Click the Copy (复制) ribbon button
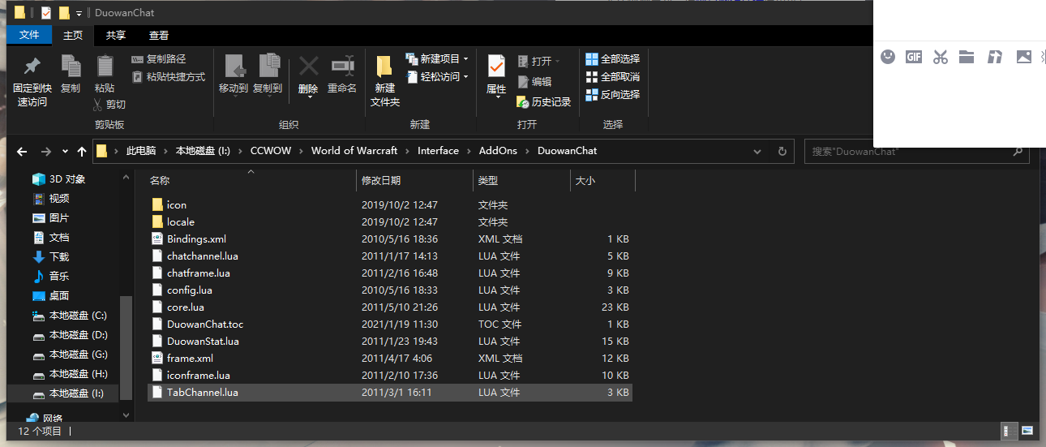This screenshot has height=447, width=1046. click(x=71, y=74)
